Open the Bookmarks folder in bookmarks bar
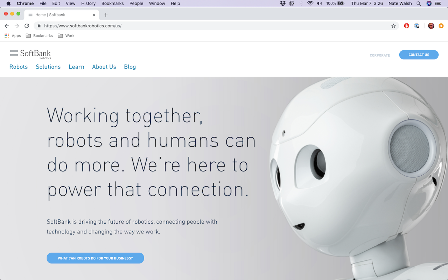 click(x=39, y=36)
